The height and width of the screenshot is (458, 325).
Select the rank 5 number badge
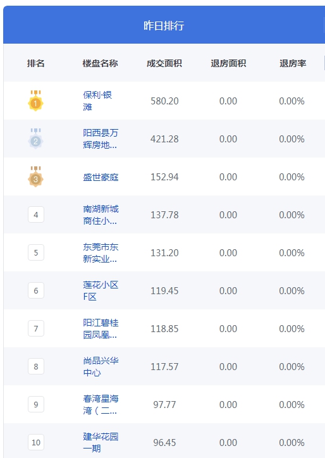pos(36,252)
